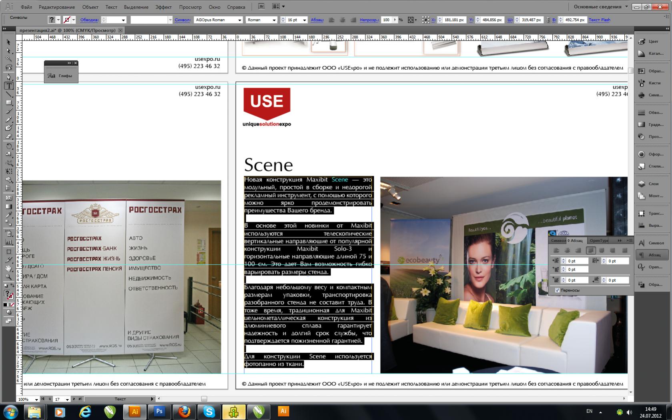Click the Непрозр. opacity link
672x420 pixels.
click(369, 20)
